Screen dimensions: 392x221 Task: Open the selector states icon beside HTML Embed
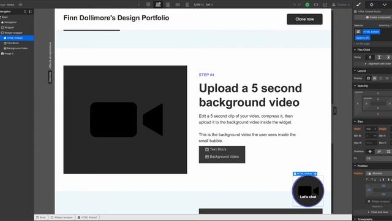358,32
